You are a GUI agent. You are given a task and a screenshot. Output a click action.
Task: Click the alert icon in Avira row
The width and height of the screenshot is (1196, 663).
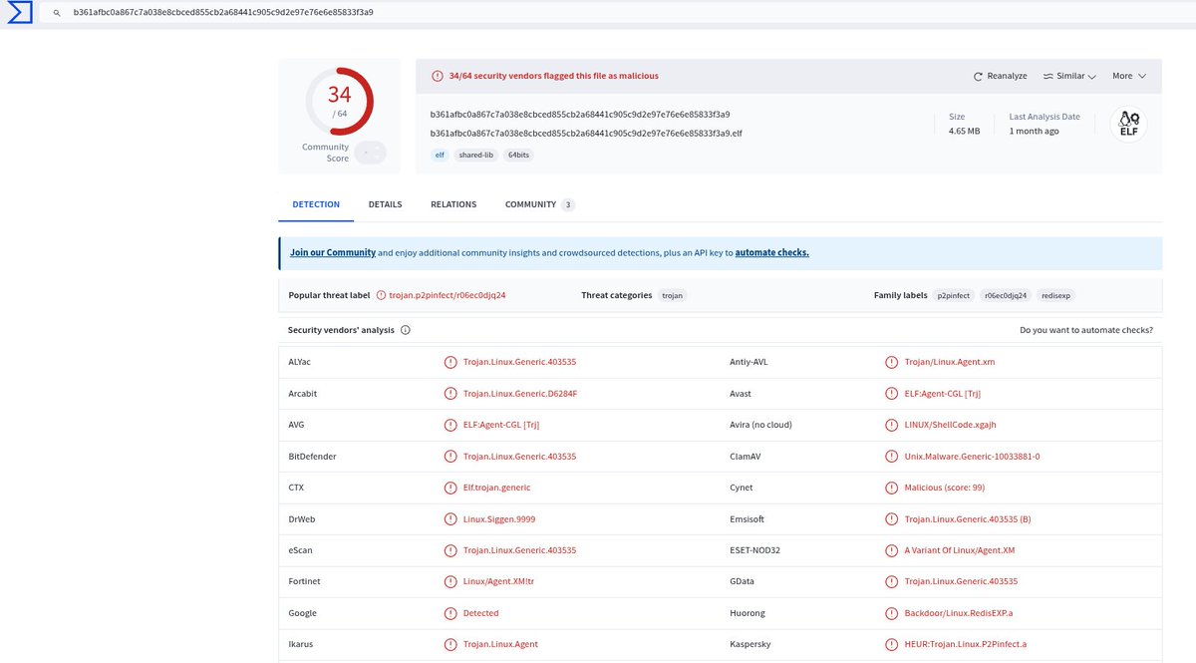[x=892, y=425]
